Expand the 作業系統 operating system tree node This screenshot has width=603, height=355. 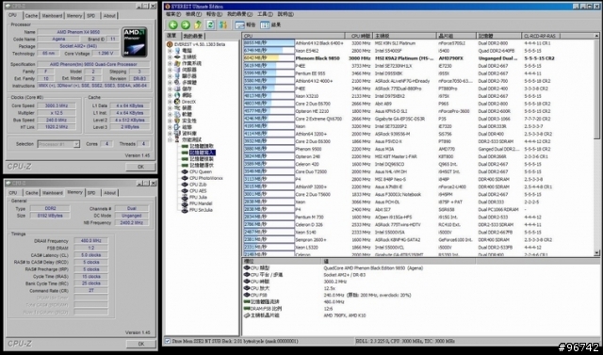tap(170, 63)
